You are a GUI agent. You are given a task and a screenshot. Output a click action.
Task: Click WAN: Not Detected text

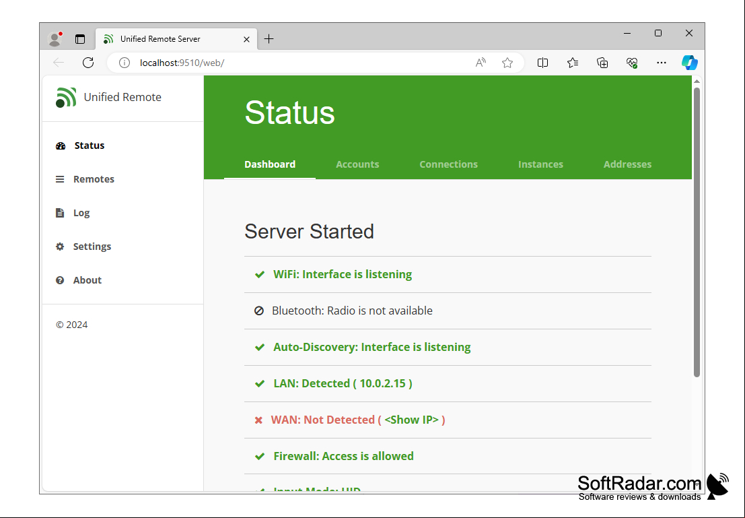click(x=322, y=420)
